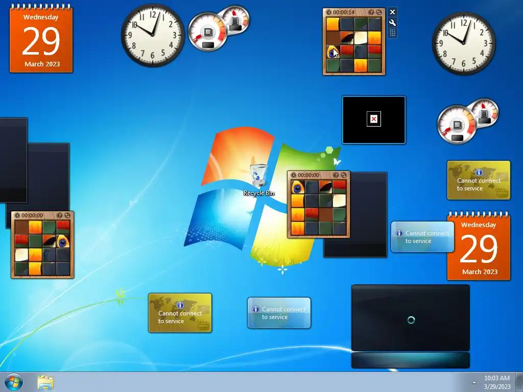
Task: Click the Clock gadget next to the orange calendar
Action: (x=153, y=35)
